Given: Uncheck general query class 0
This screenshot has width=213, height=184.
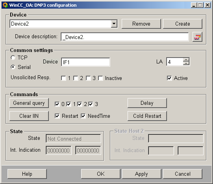Looking at the screenshot, I should point(57,104).
